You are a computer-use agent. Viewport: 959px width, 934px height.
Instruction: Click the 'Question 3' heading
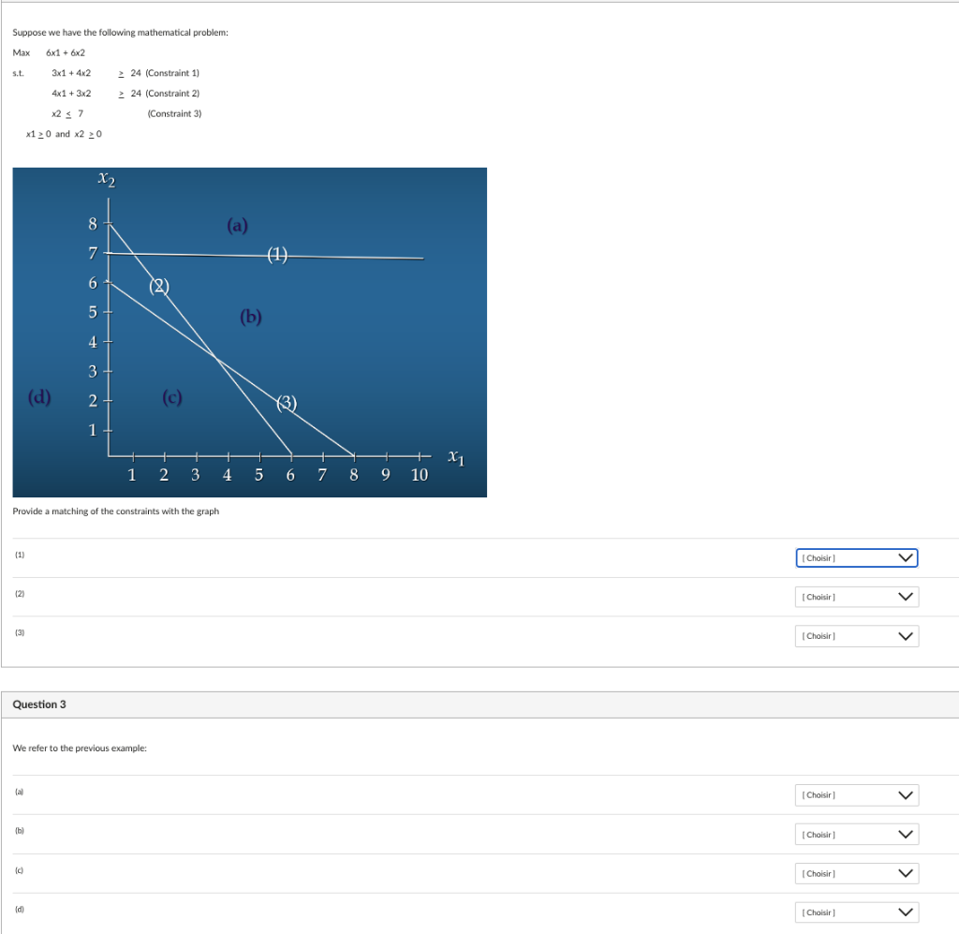(x=39, y=704)
